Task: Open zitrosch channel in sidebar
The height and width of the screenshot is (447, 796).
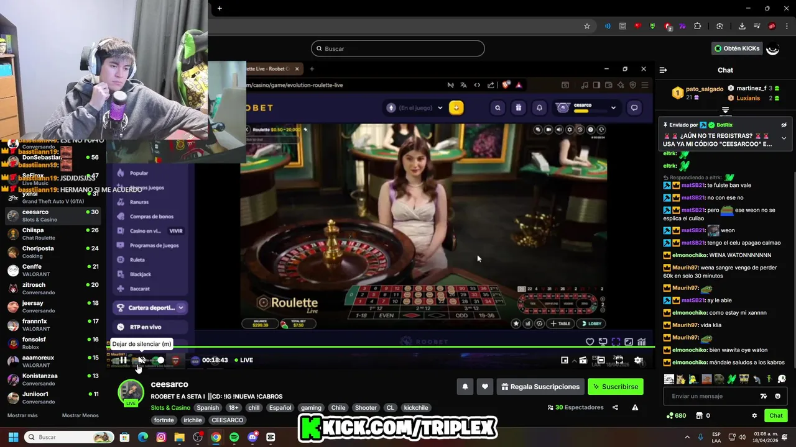Action: pyautogui.click(x=53, y=288)
